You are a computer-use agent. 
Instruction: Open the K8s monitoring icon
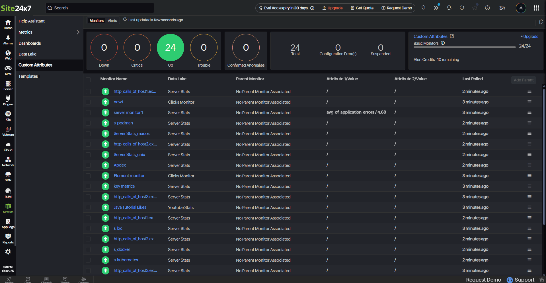tap(8, 116)
